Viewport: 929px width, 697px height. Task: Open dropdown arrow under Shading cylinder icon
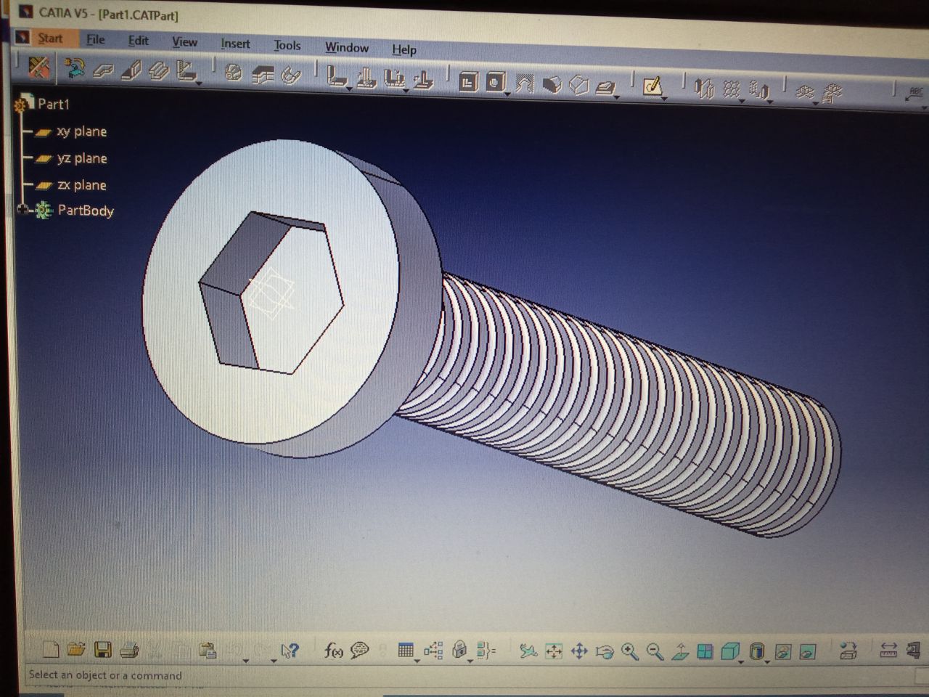point(767,662)
